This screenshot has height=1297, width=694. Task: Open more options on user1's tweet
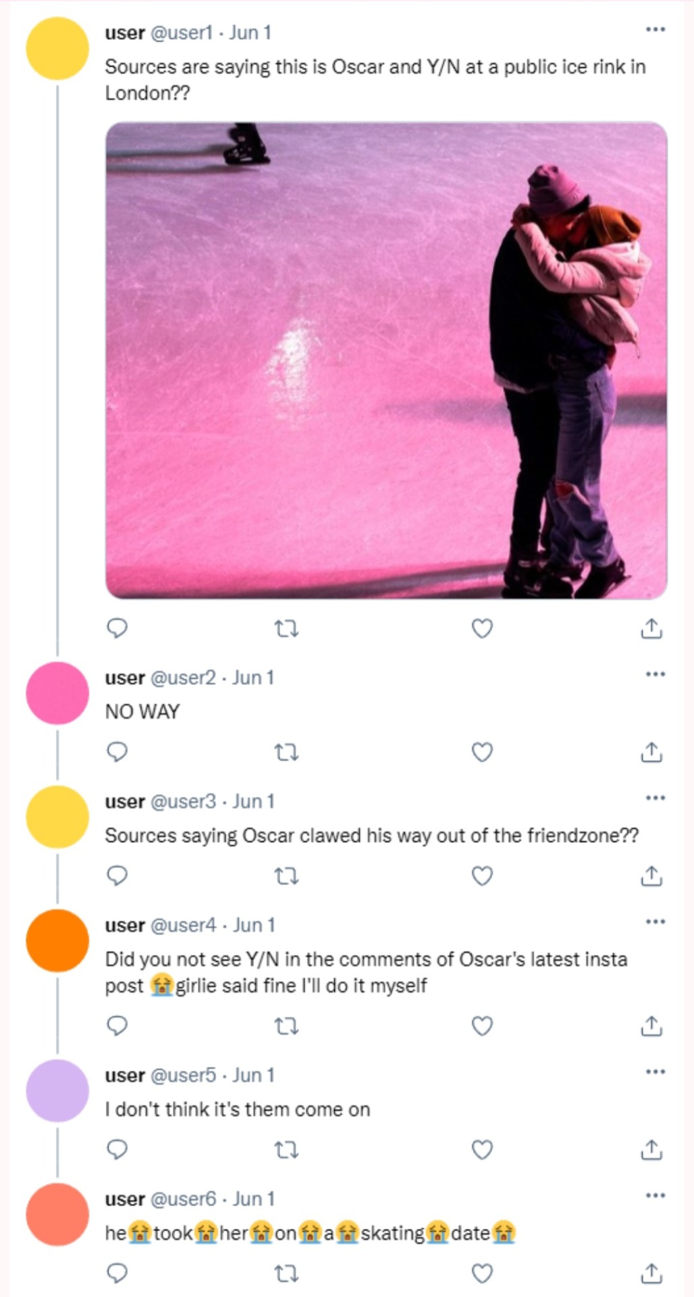(655, 30)
